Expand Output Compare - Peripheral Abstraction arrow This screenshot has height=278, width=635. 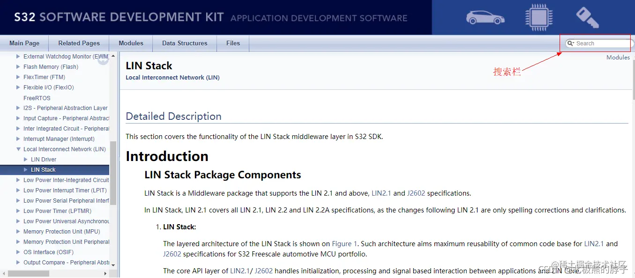[x=18, y=263]
